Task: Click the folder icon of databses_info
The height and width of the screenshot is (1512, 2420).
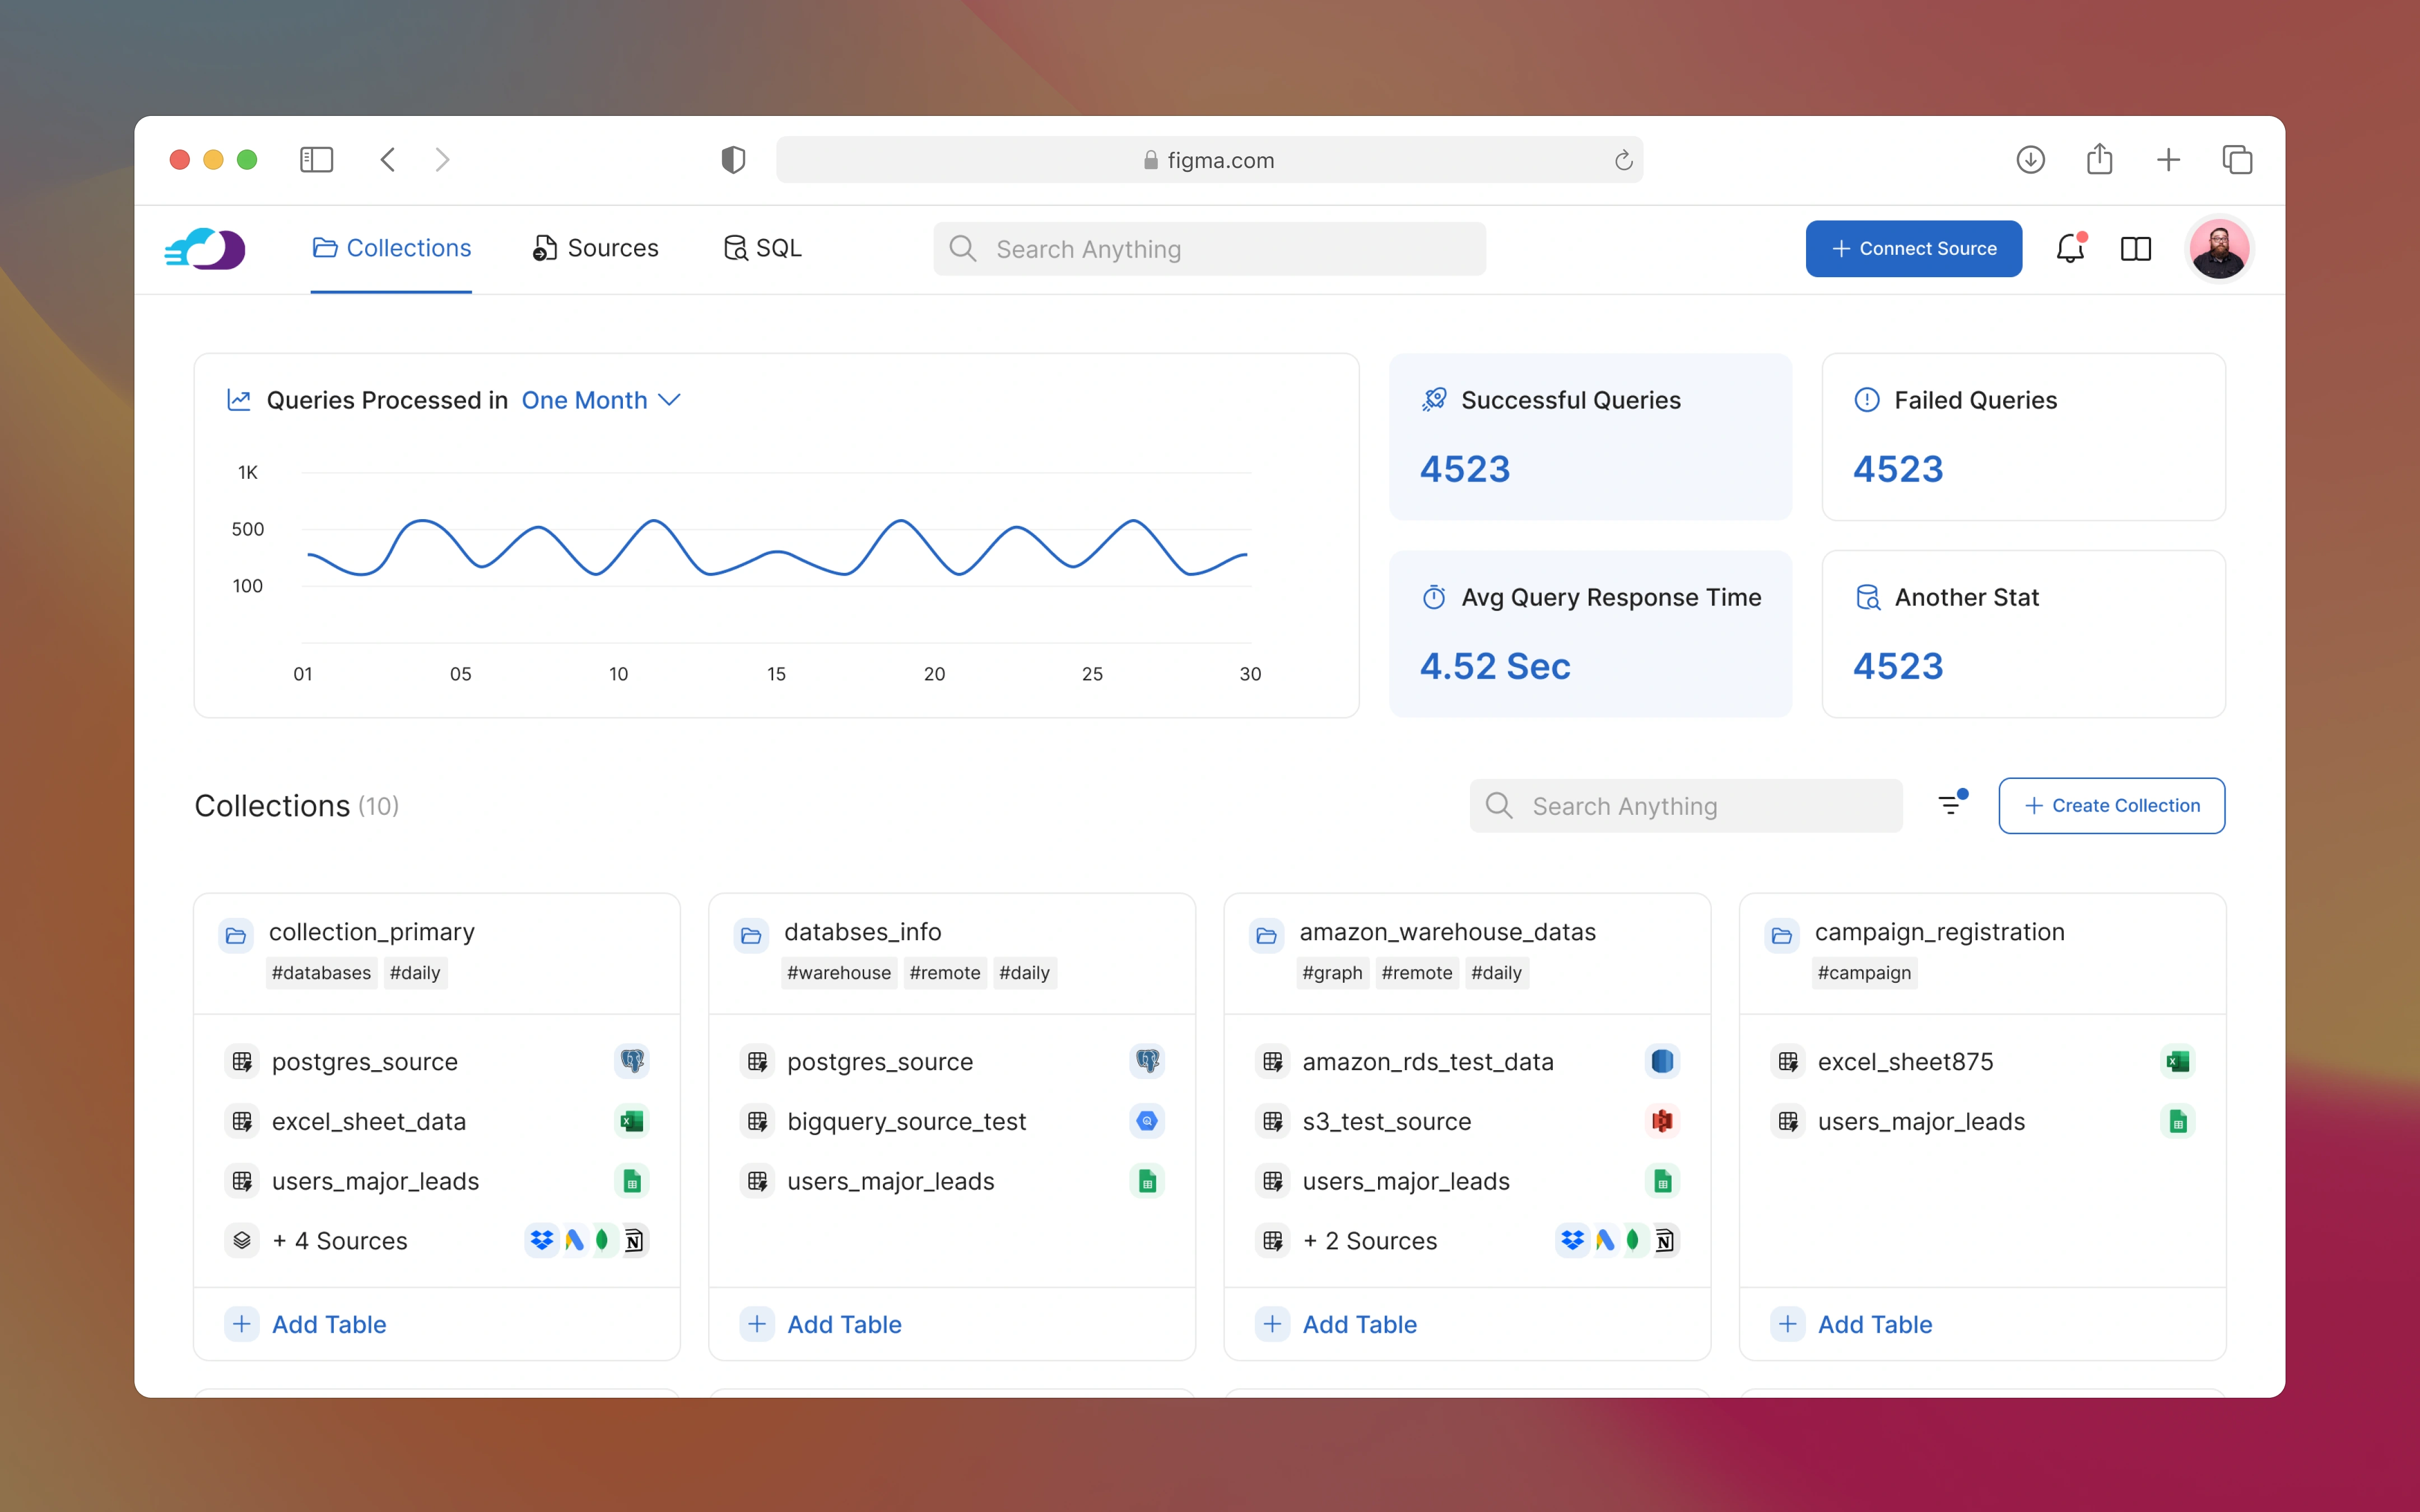Action: coord(751,935)
